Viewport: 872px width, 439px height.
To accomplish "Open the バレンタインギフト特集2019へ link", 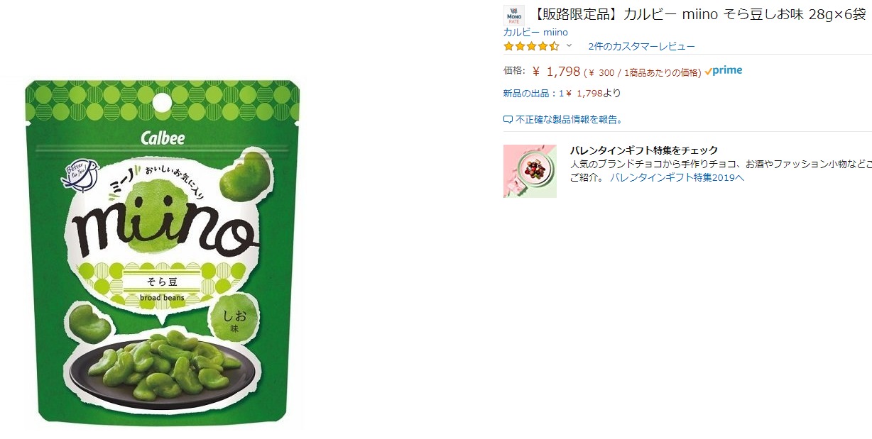I will (x=677, y=177).
